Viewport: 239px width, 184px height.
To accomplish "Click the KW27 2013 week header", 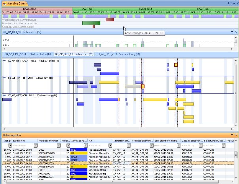I will point(87,9).
